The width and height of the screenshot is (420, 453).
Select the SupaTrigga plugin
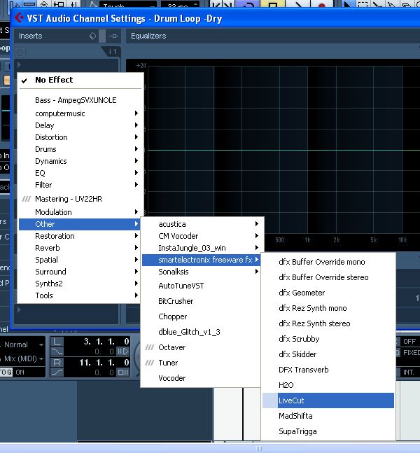[x=328, y=431]
